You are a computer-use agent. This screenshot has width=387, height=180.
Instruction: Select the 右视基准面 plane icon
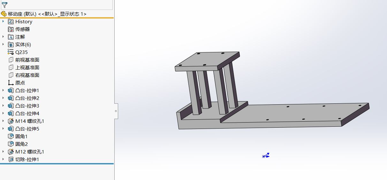[11, 75]
